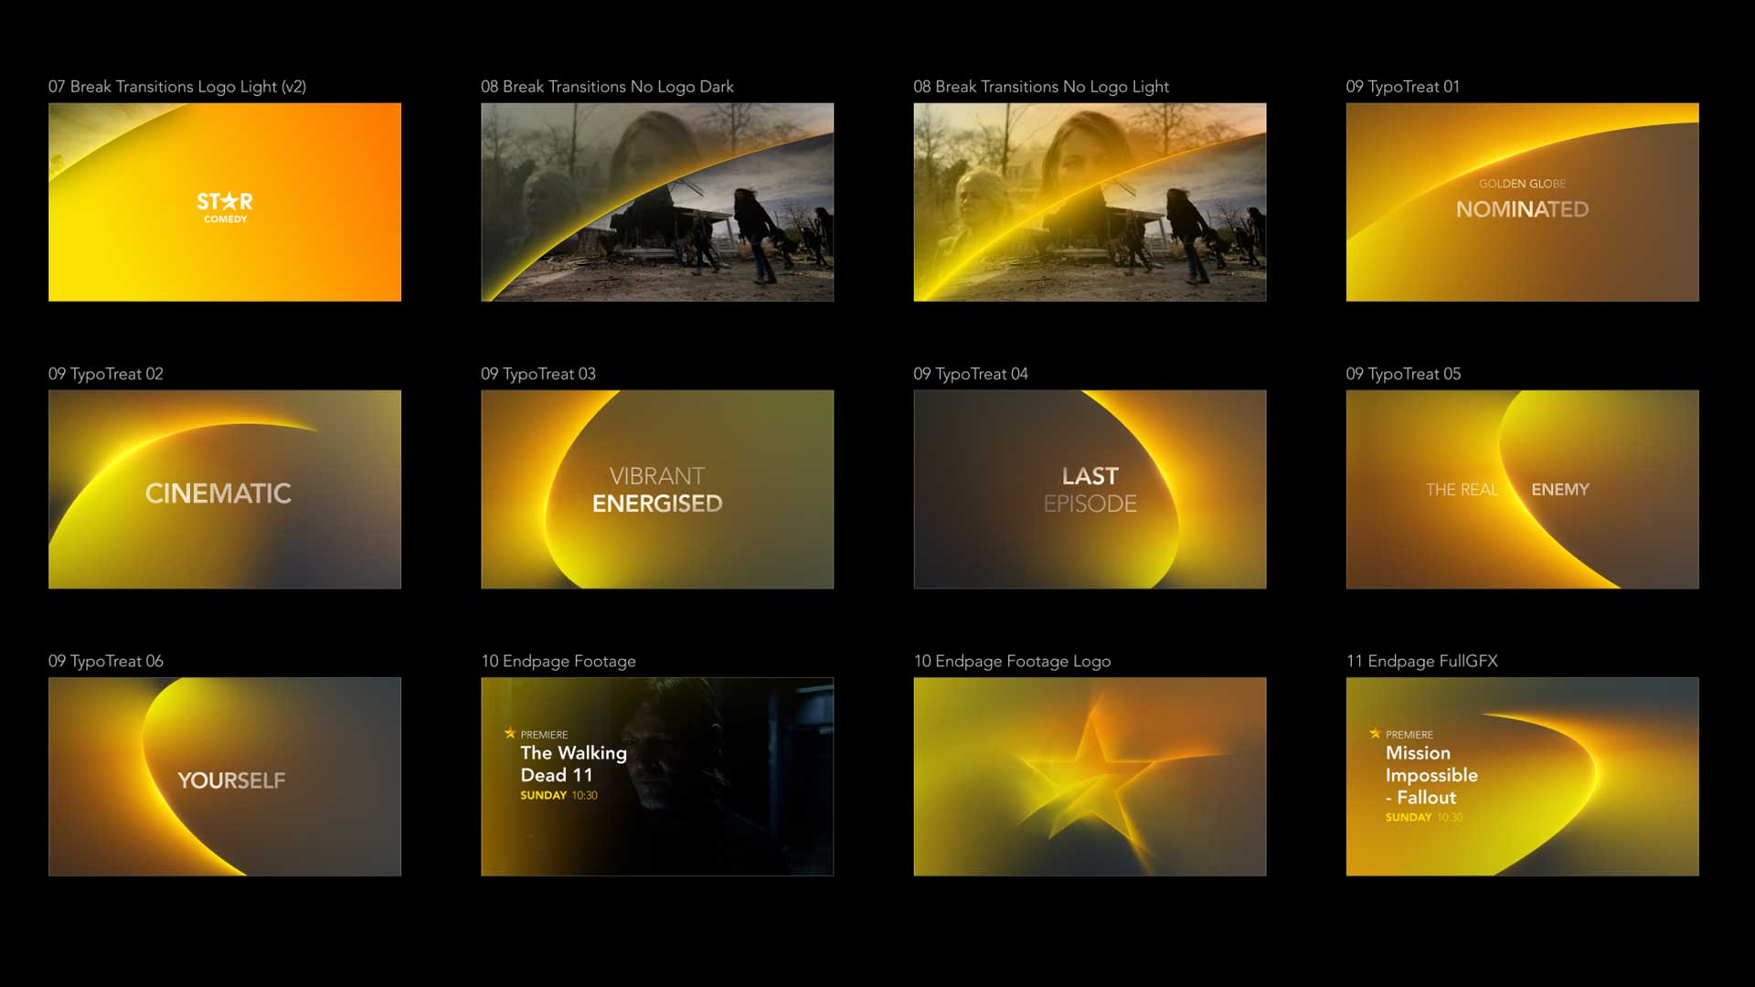Click the Mission Impossible - Fallout title text
This screenshot has height=987, width=1755.
pos(1431,775)
